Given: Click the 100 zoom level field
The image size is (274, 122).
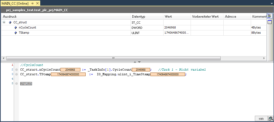Looking at the screenshot, I should coord(261,119).
